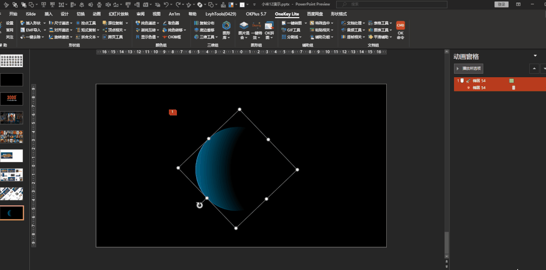Click the rotation handle of the selected shape
This screenshot has height=270, width=546.
(200, 205)
